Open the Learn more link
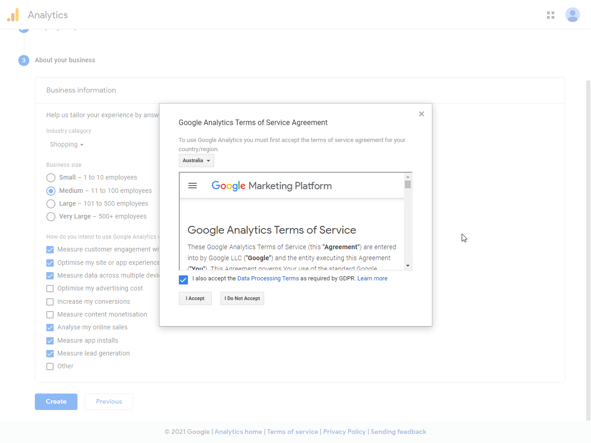Image resolution: width=591 pixels, height=443 pixels. pyautogui.click(x=372, y=279)
